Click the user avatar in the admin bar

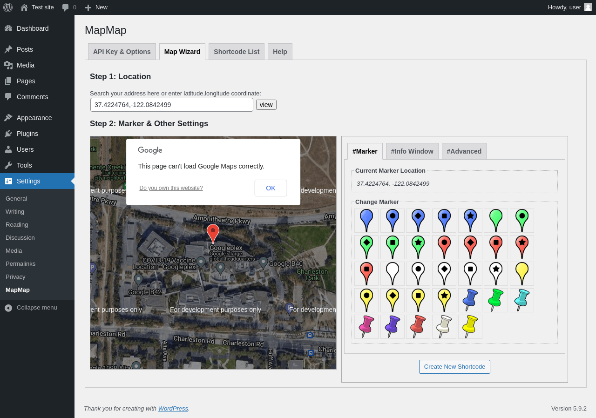pyautogui.click(x=588, y=7)
